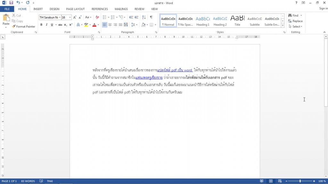Toggle Italic formatting

pos(46,25)
